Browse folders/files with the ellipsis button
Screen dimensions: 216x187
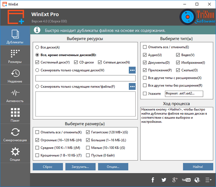(x=132, y=86)
